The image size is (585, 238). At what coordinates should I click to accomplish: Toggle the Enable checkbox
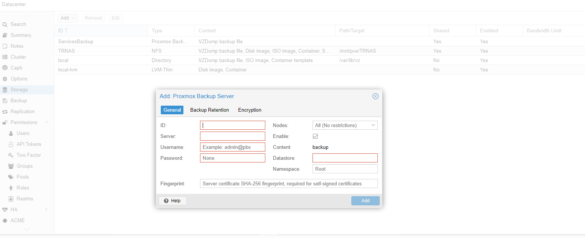316,136
